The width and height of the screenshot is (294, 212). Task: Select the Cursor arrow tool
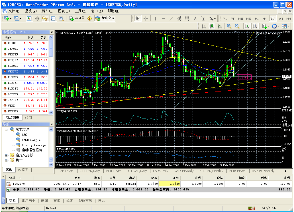pos(137,18)
